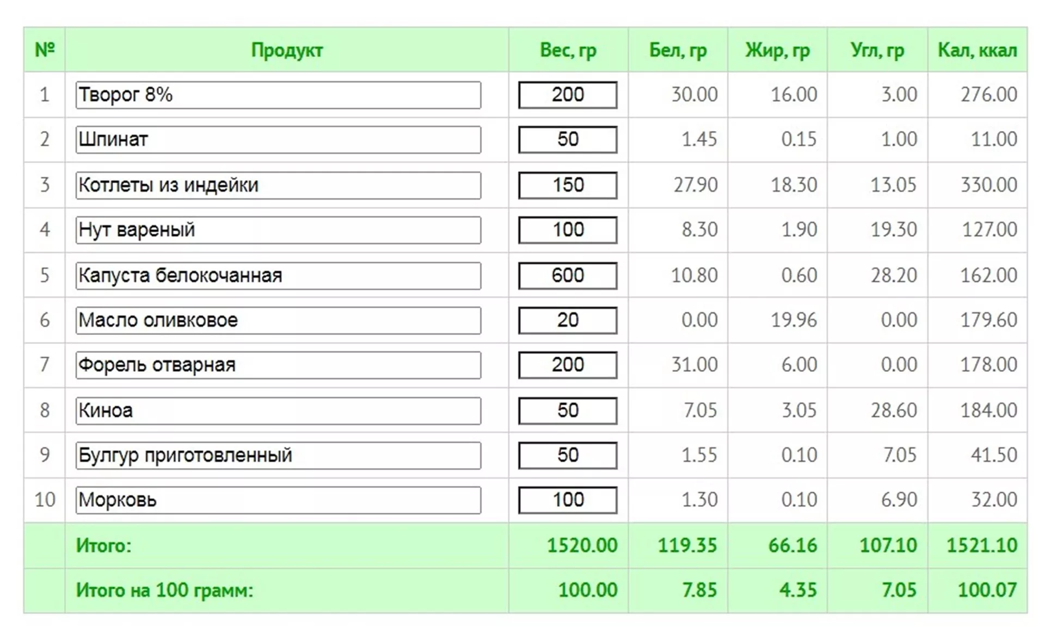Click the Творог 8% product field
Image resolution: width=1045 pixels, height=634 pixels.
278,95
